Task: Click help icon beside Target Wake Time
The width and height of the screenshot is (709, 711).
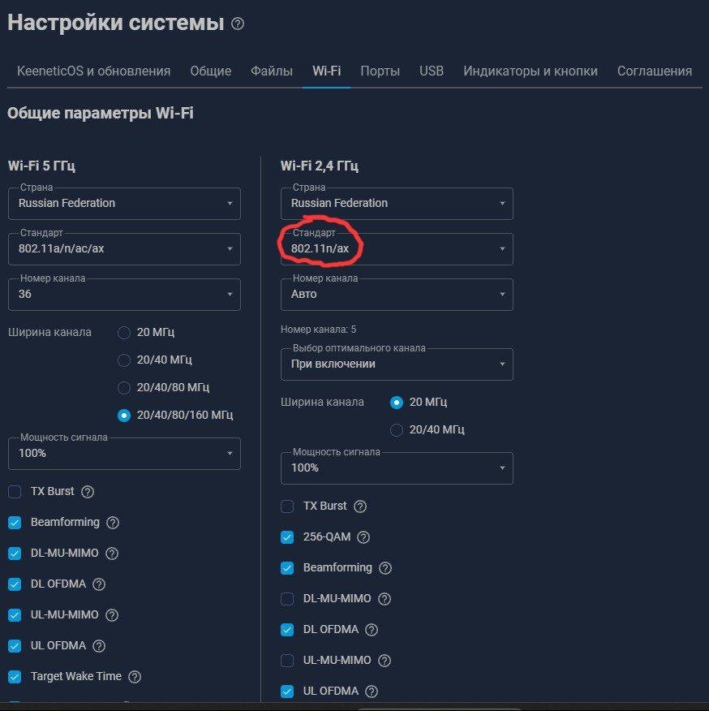Action: tap(135, 677)
